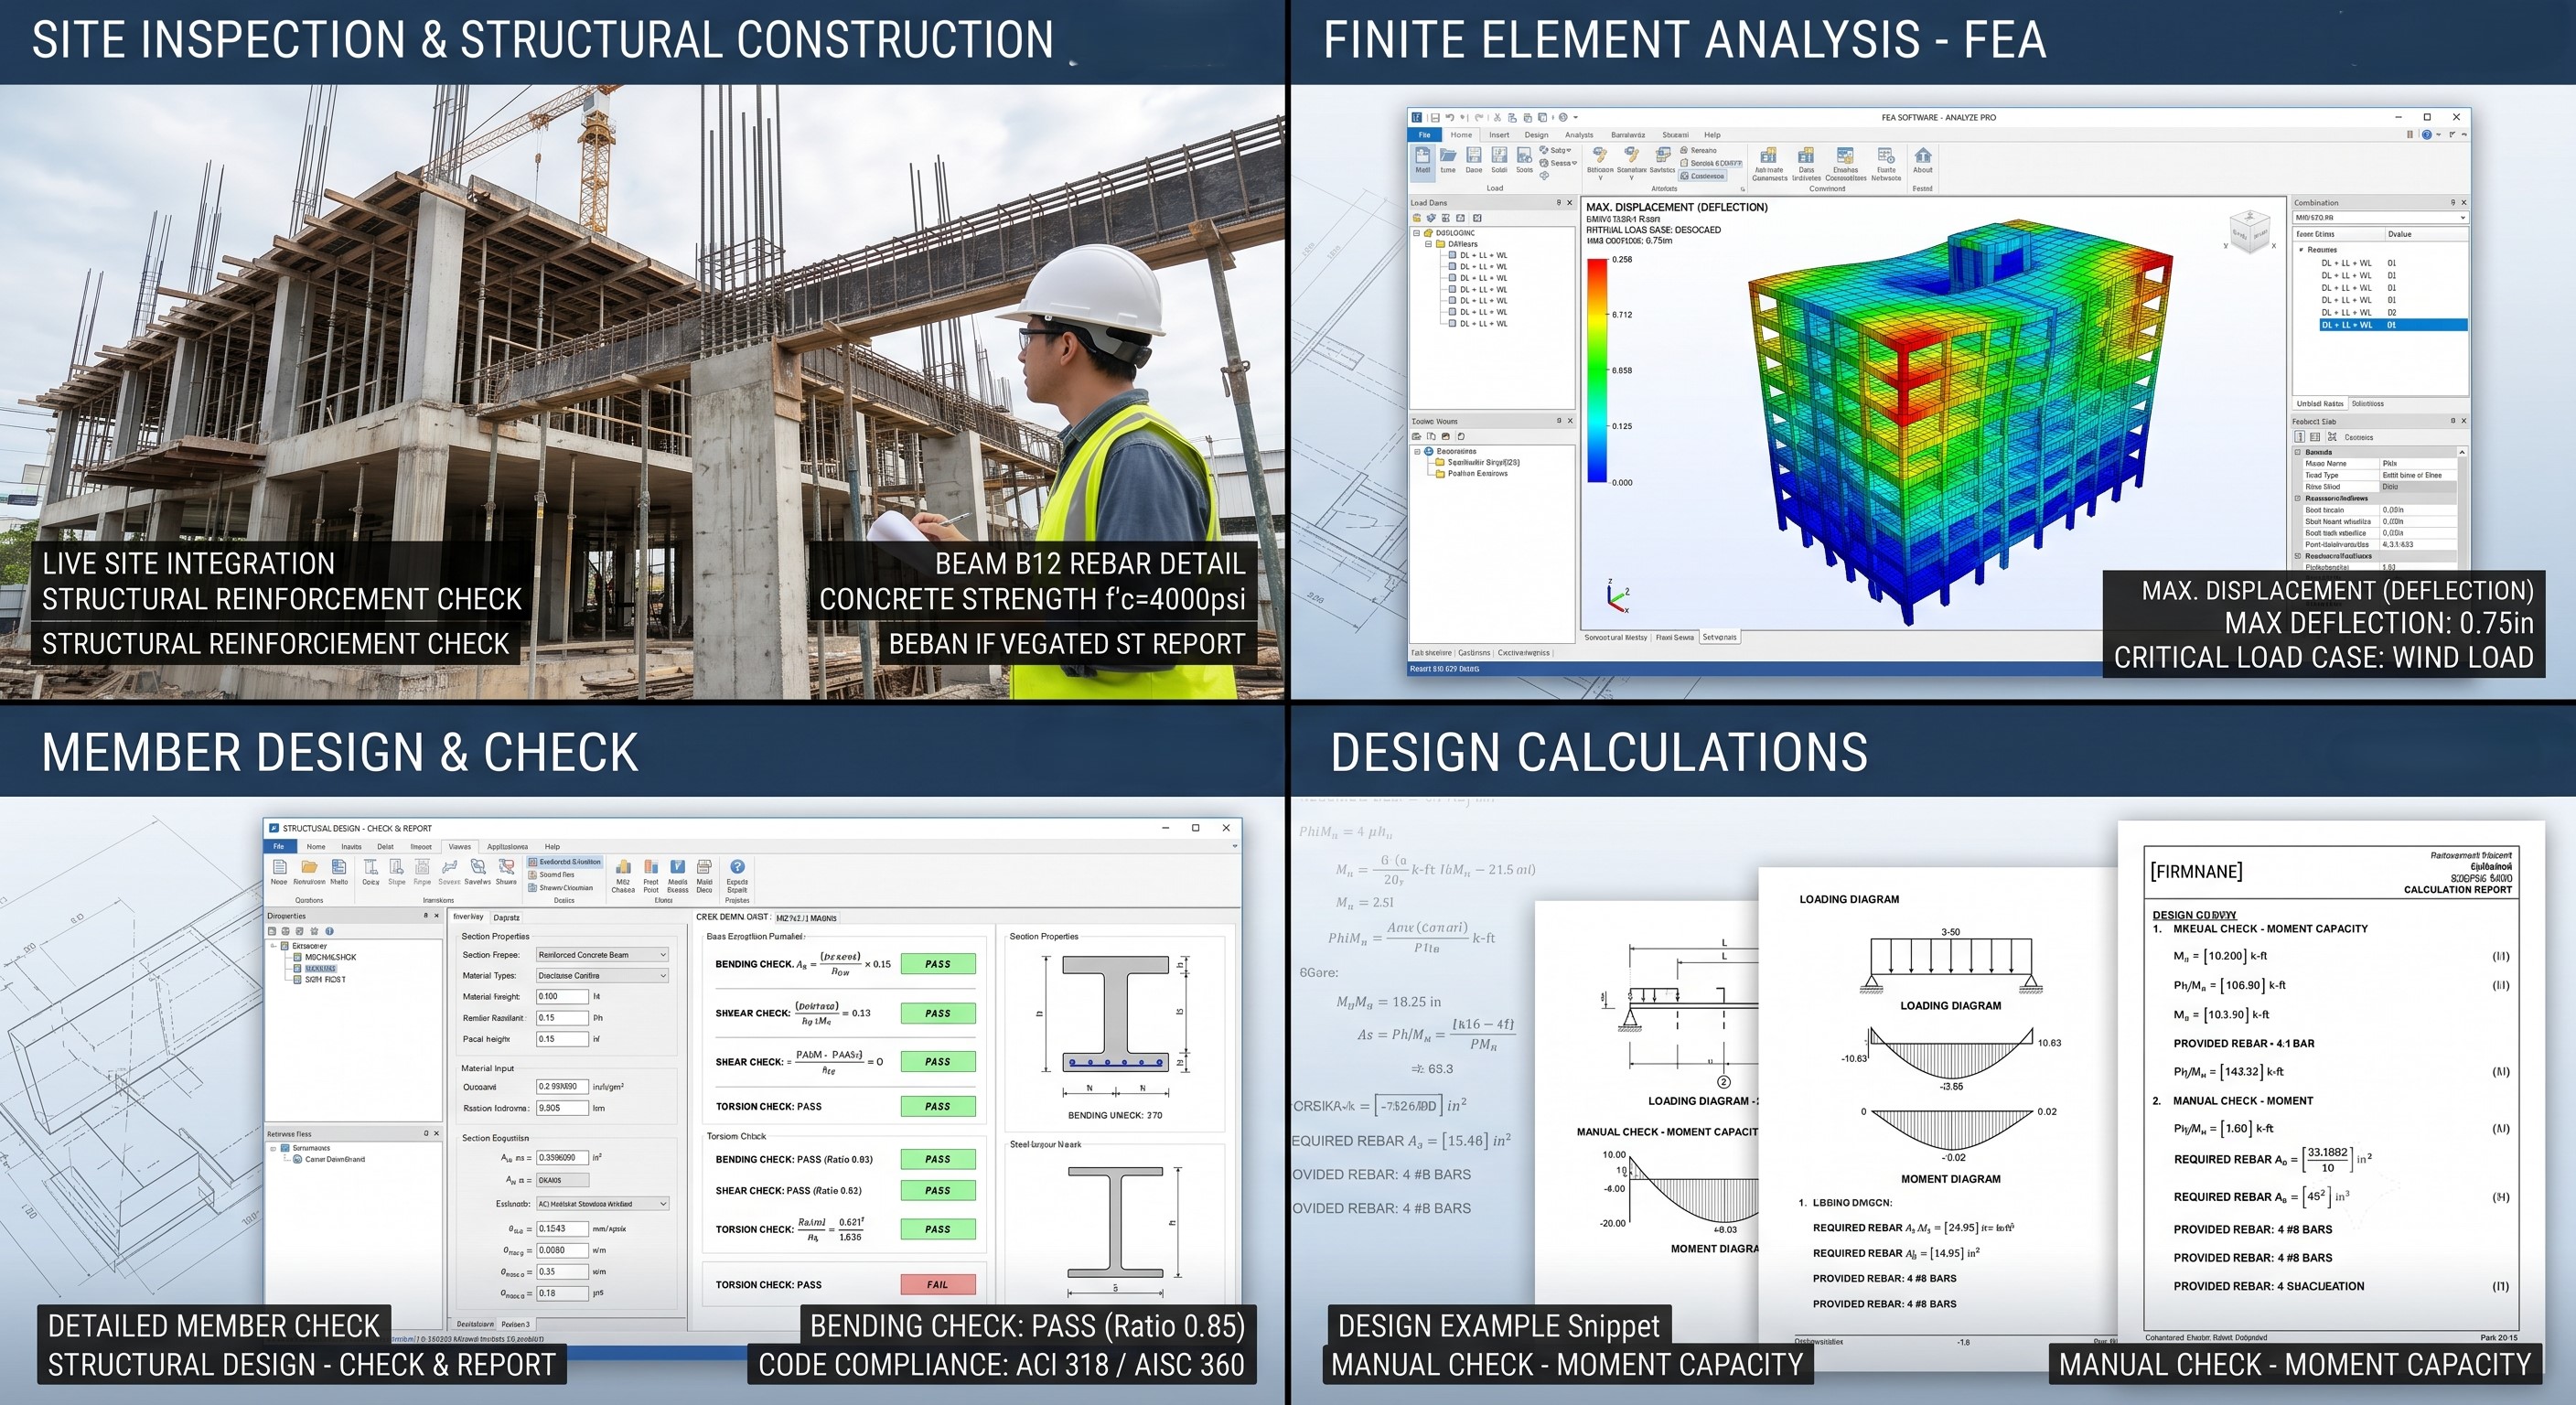The height and width of the screenshot is (1405, 2576).
Task: Collapse the Becorasines tree node
Action: (1417, 452)
